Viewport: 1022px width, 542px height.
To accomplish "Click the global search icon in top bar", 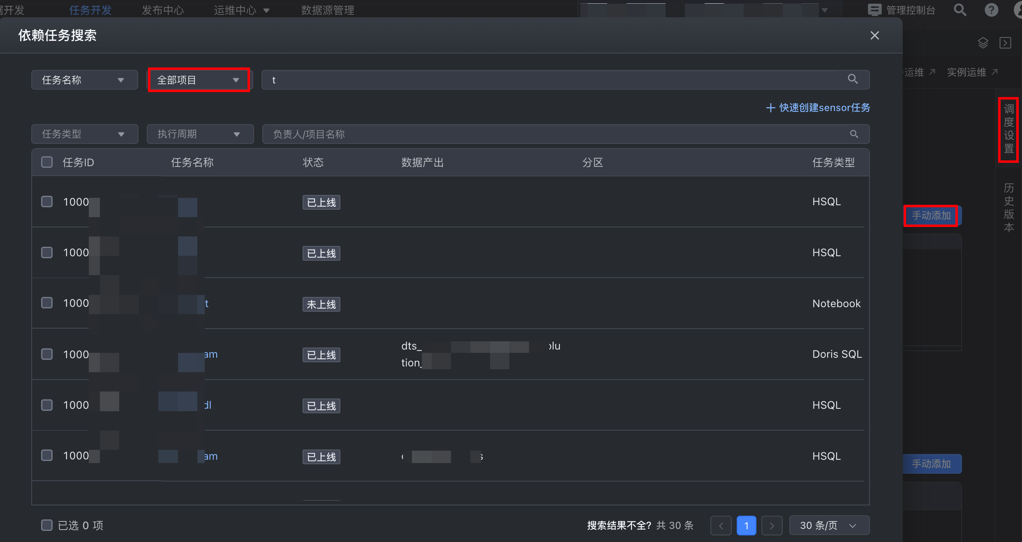I will (x=960, y=10).
